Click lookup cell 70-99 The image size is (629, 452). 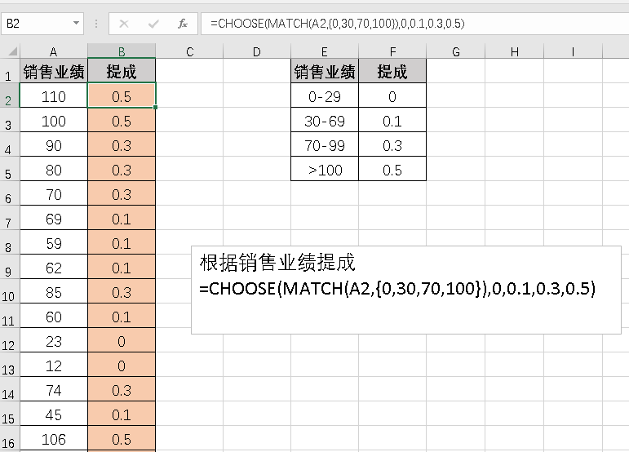(x=325, y=144)
